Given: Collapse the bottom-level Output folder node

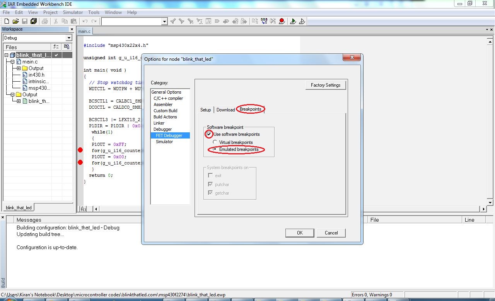Looking at the screenshot, I should tap(12, 94).
